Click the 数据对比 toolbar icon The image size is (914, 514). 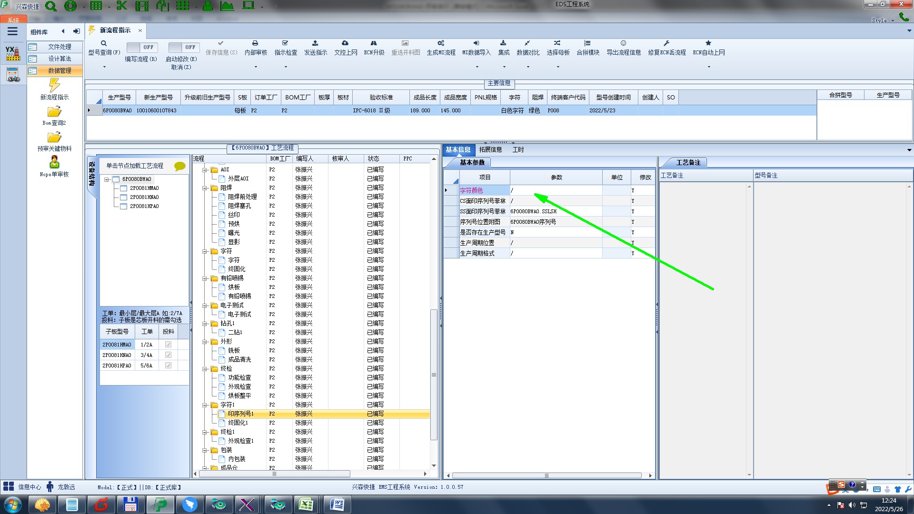(527, 43)
